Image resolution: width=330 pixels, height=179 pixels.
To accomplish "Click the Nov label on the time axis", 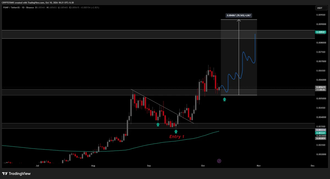I will pos(258,166).
